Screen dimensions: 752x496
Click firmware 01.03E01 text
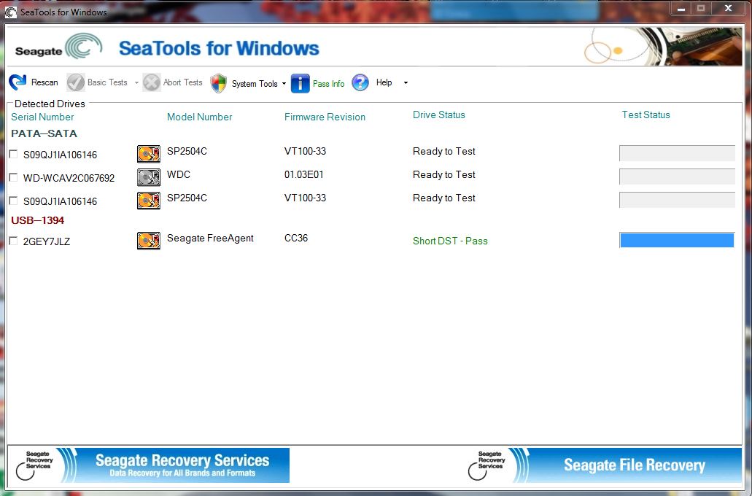pyautogui.click(x=304, y=174)
